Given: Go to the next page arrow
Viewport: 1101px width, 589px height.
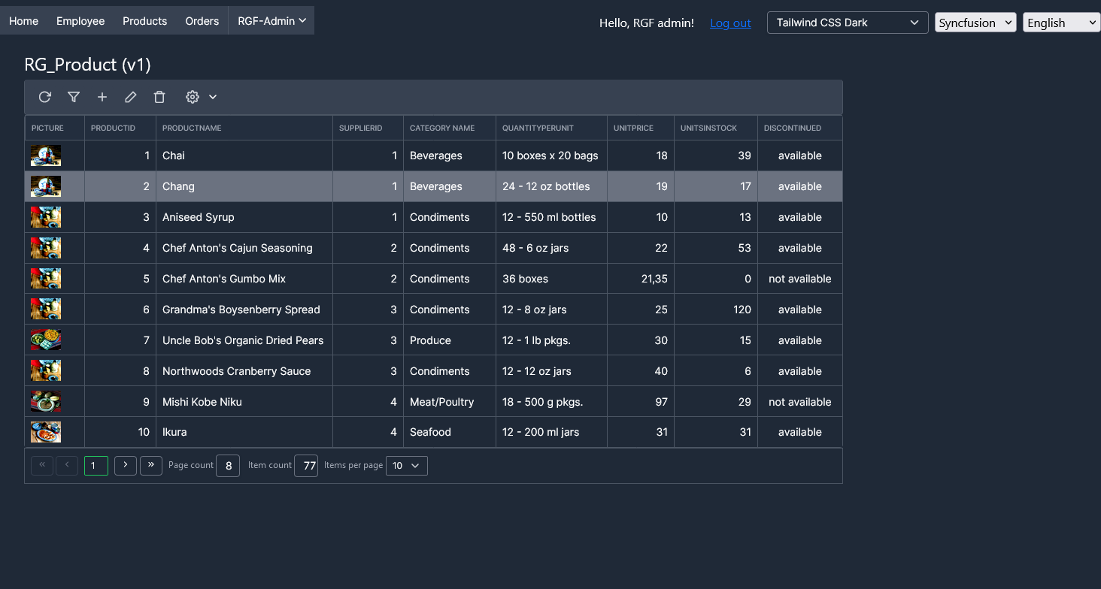Looking at the screenshot, I should (126, 466).
